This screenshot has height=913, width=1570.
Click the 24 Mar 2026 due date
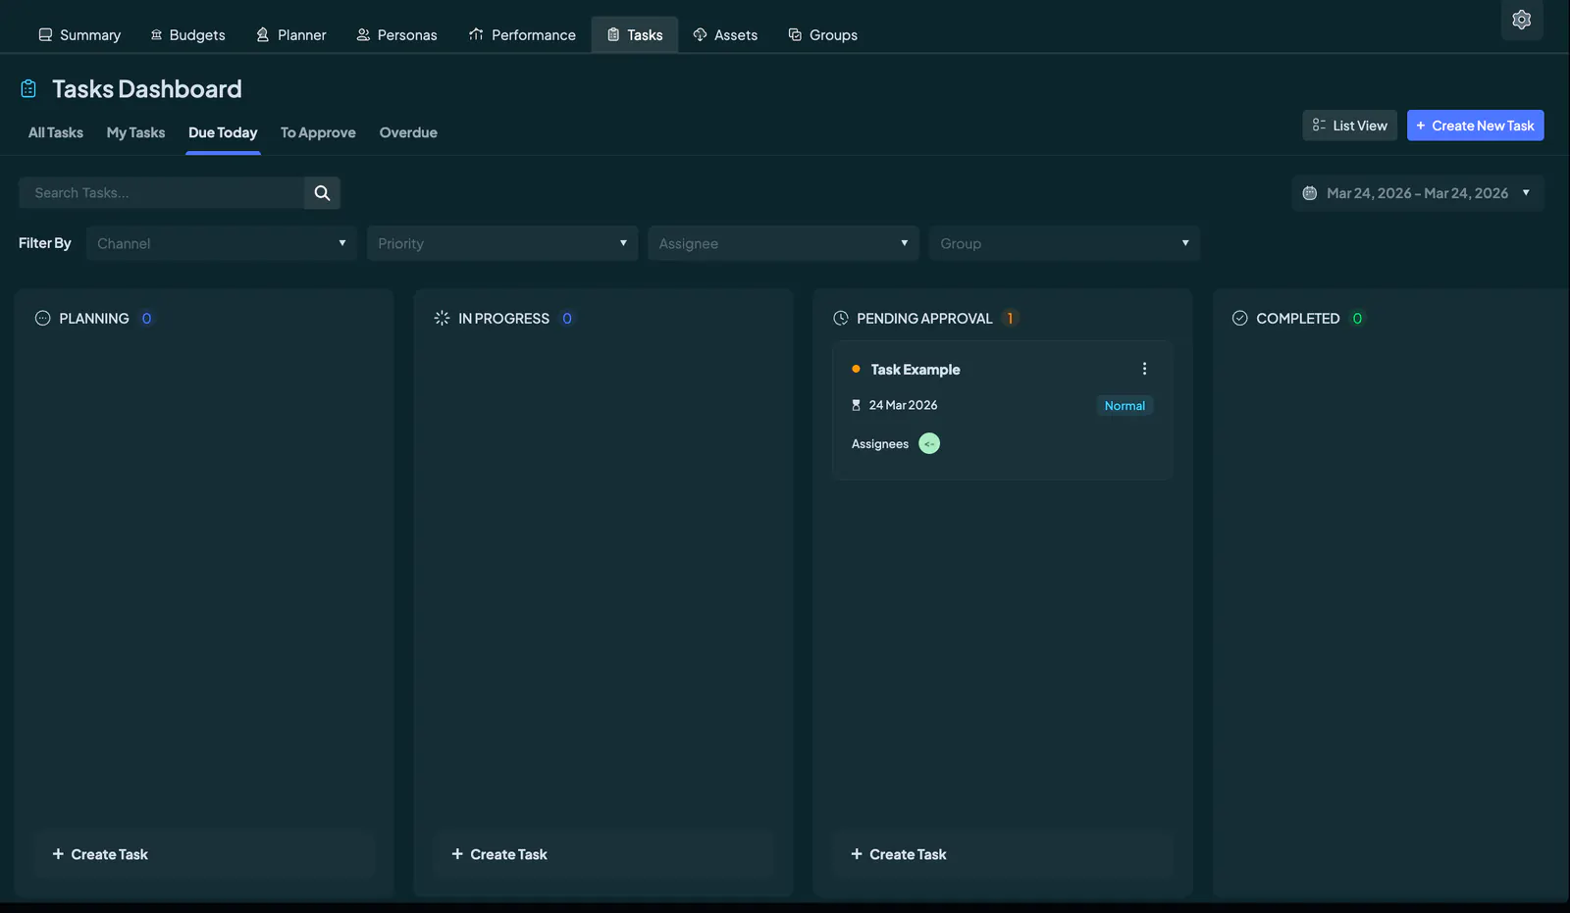click(903, 405)
